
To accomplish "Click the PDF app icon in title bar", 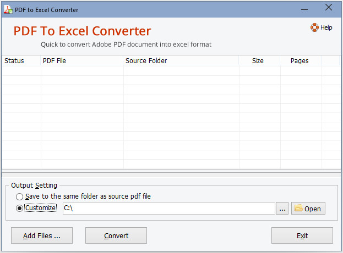I will click(8, 9).
